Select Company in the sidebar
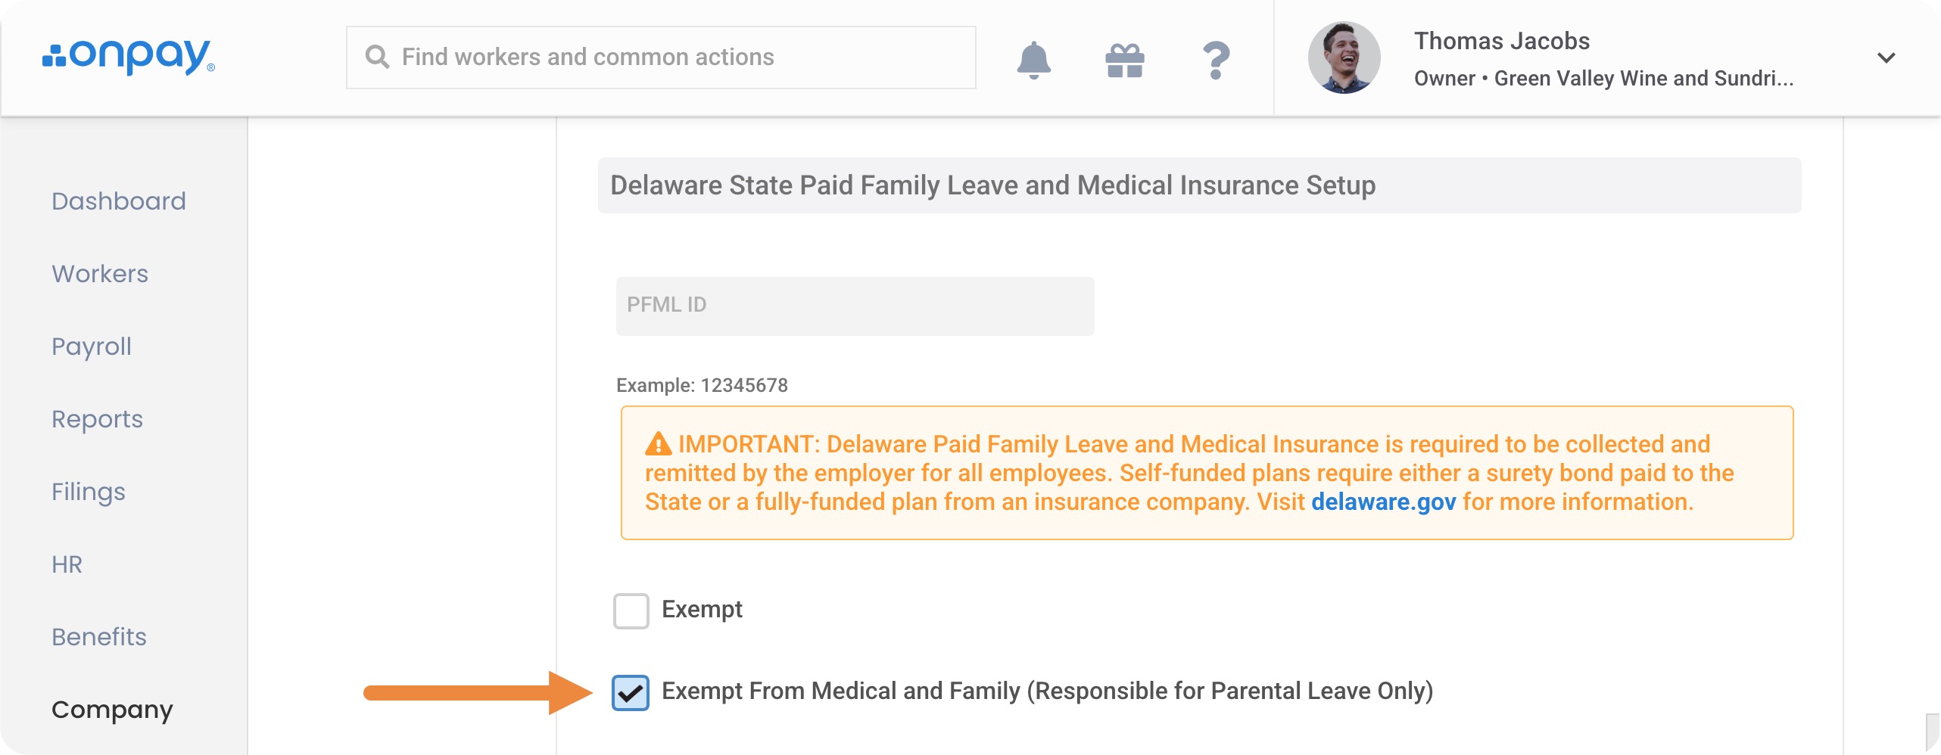 point(112,710)
